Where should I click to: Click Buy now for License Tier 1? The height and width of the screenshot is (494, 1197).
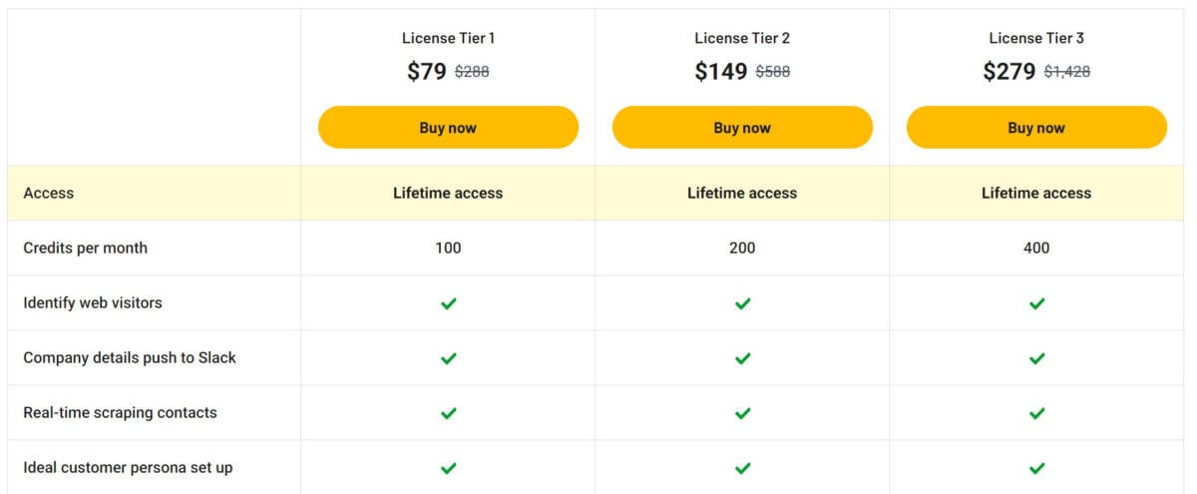[448, 128]
